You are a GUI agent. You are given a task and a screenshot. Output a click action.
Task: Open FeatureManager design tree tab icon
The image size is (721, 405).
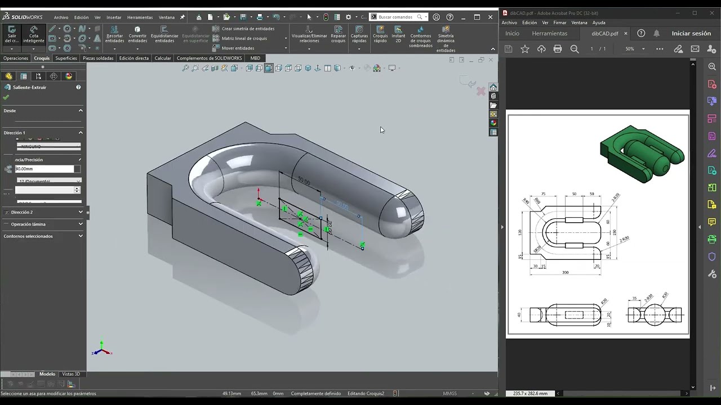[8, 76]
